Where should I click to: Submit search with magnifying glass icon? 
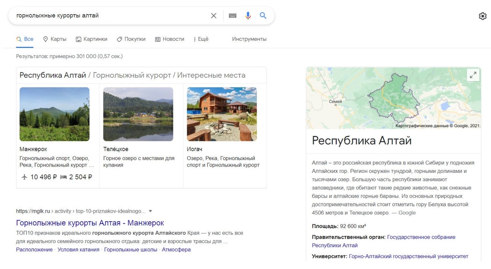click(x=263, y=16)
